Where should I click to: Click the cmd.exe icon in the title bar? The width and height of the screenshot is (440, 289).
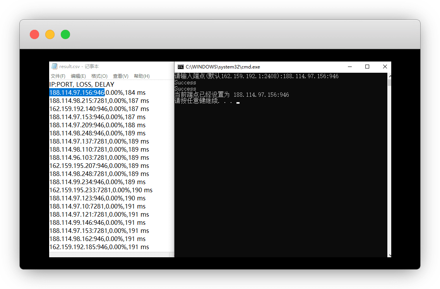(x=180, y=67)
